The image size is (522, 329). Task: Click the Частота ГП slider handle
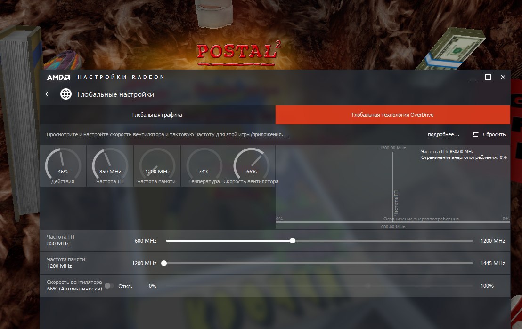point(292,241)
